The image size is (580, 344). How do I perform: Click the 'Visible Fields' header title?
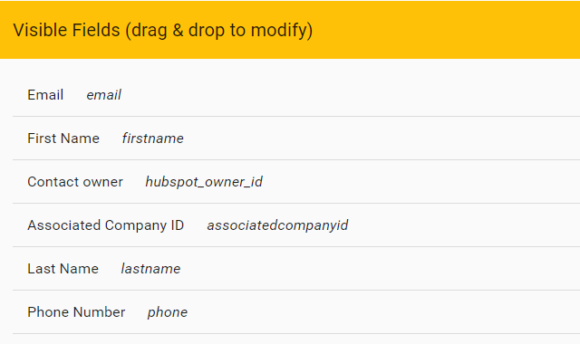[66, 30]
